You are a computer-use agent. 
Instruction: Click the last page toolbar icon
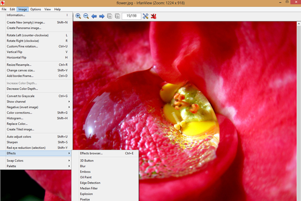(x=117, y=16)
